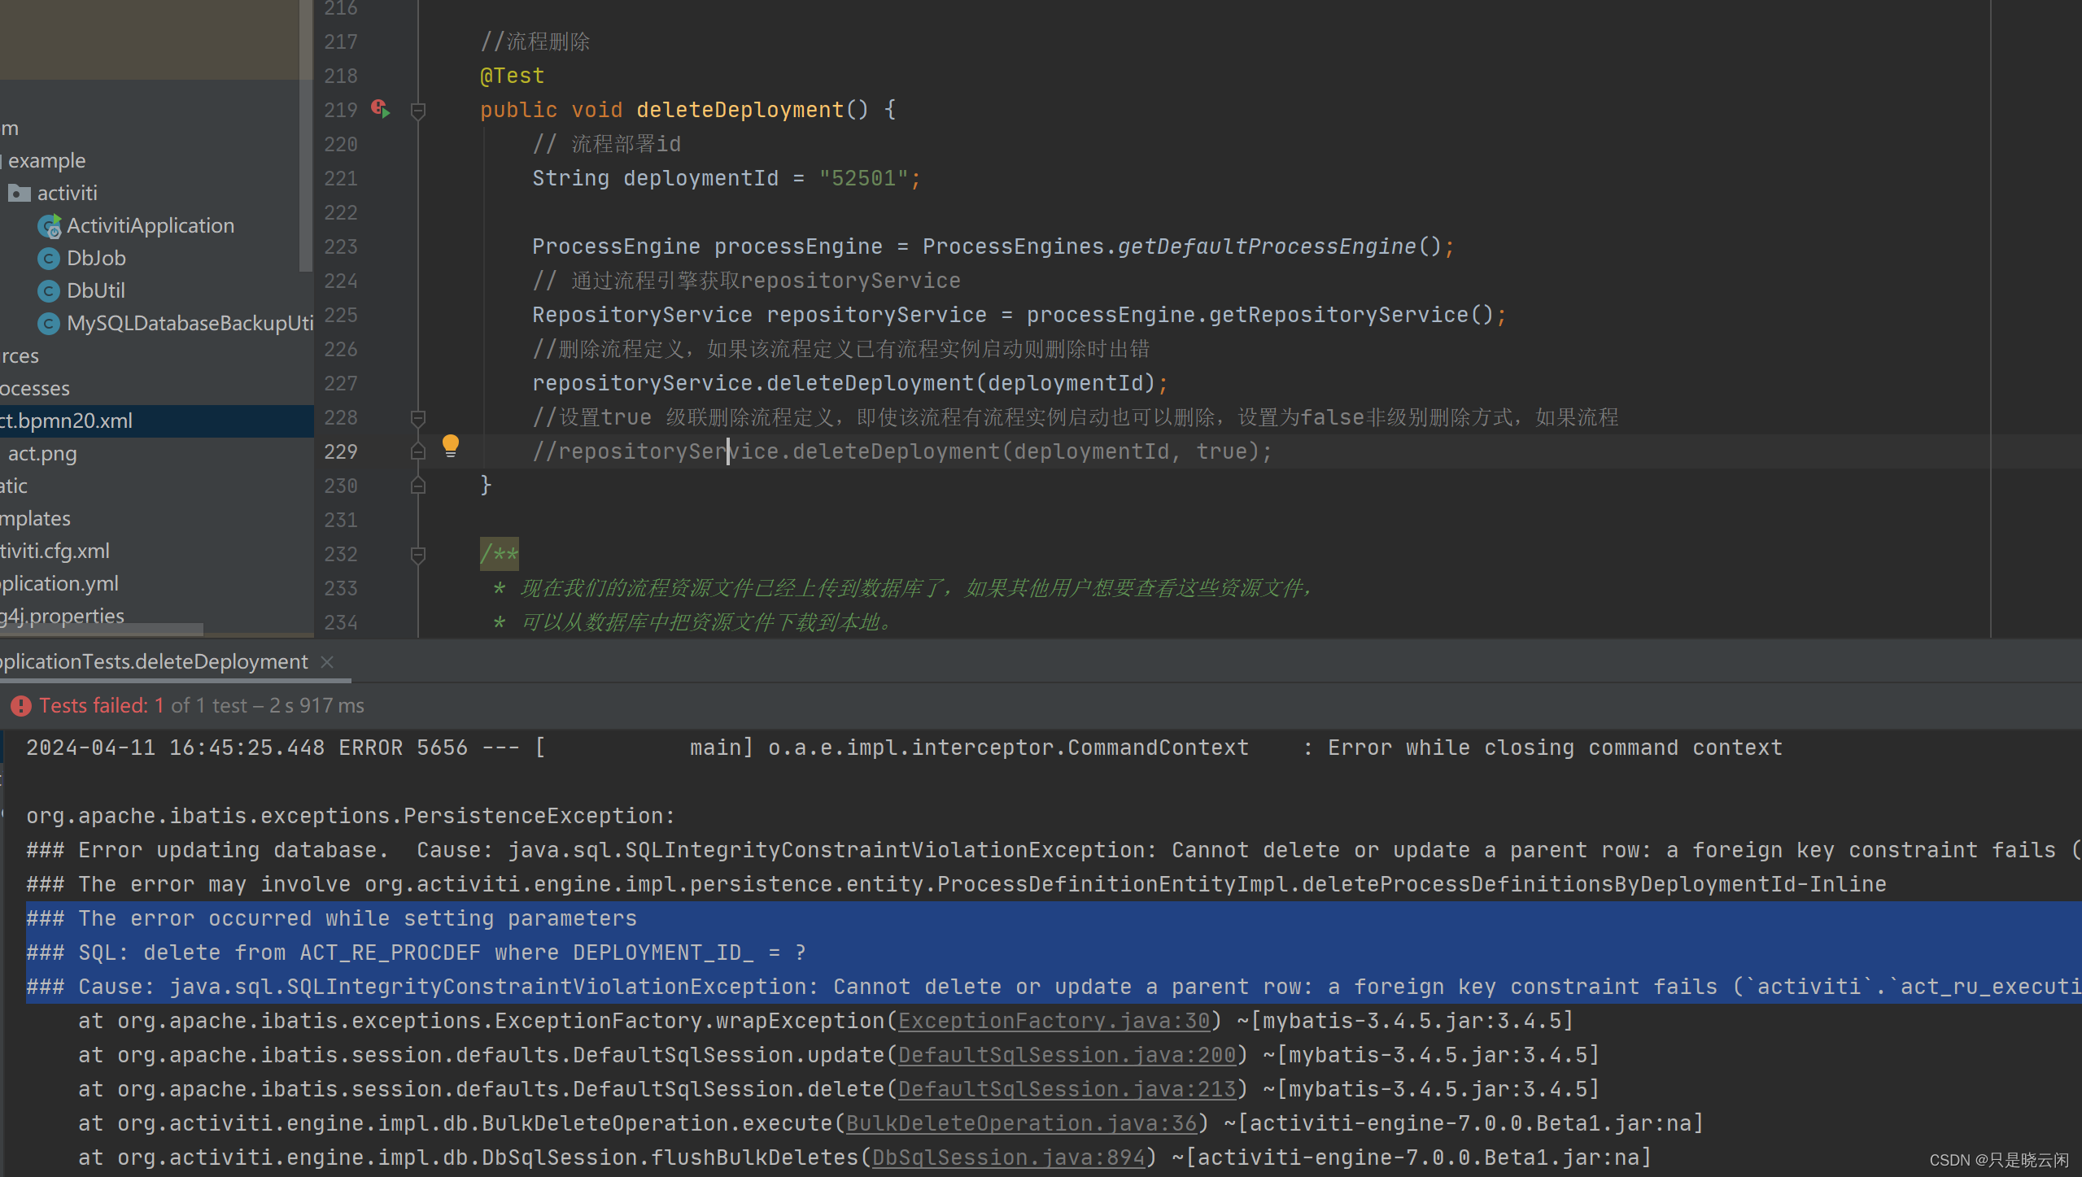
Task: Click getRepositoryService call on line 225
Action: [1338, 315]
